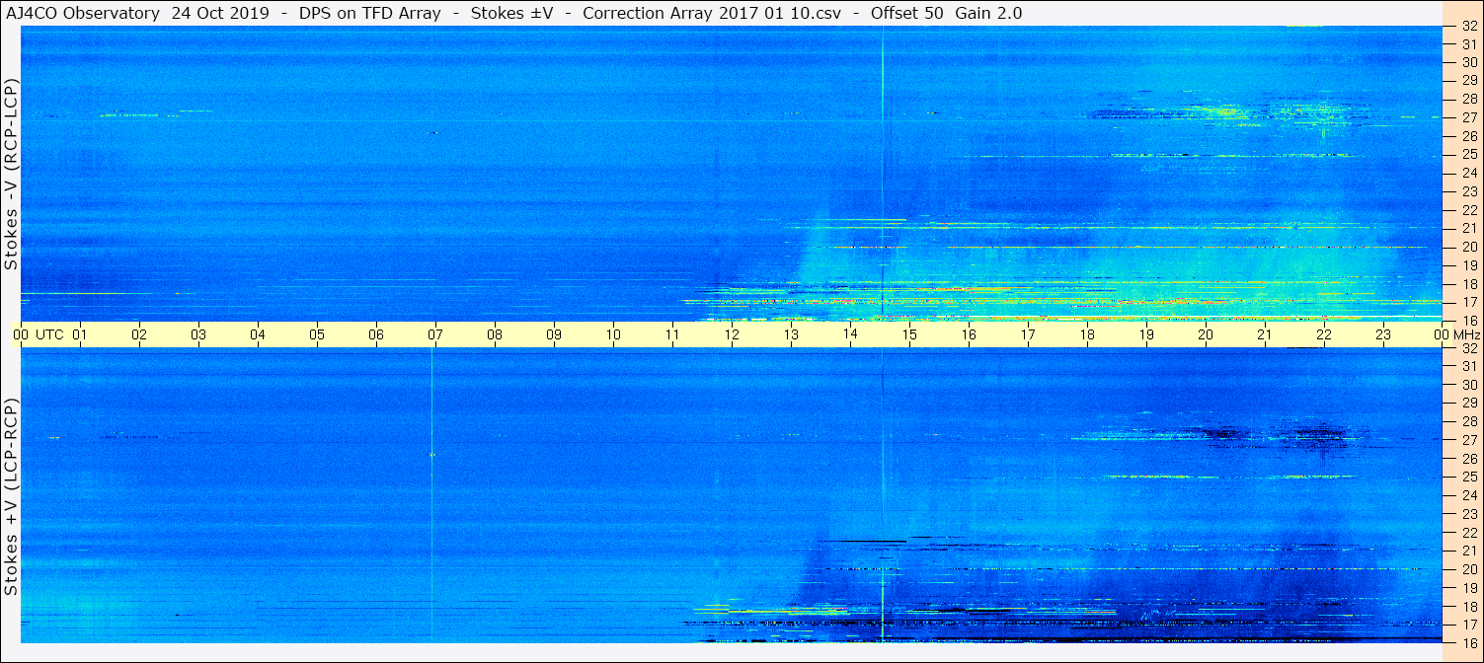1484x663 pixels.
Task: Click 27 MHz tick in Stokes +V panel
Action: click(1468, 440)
